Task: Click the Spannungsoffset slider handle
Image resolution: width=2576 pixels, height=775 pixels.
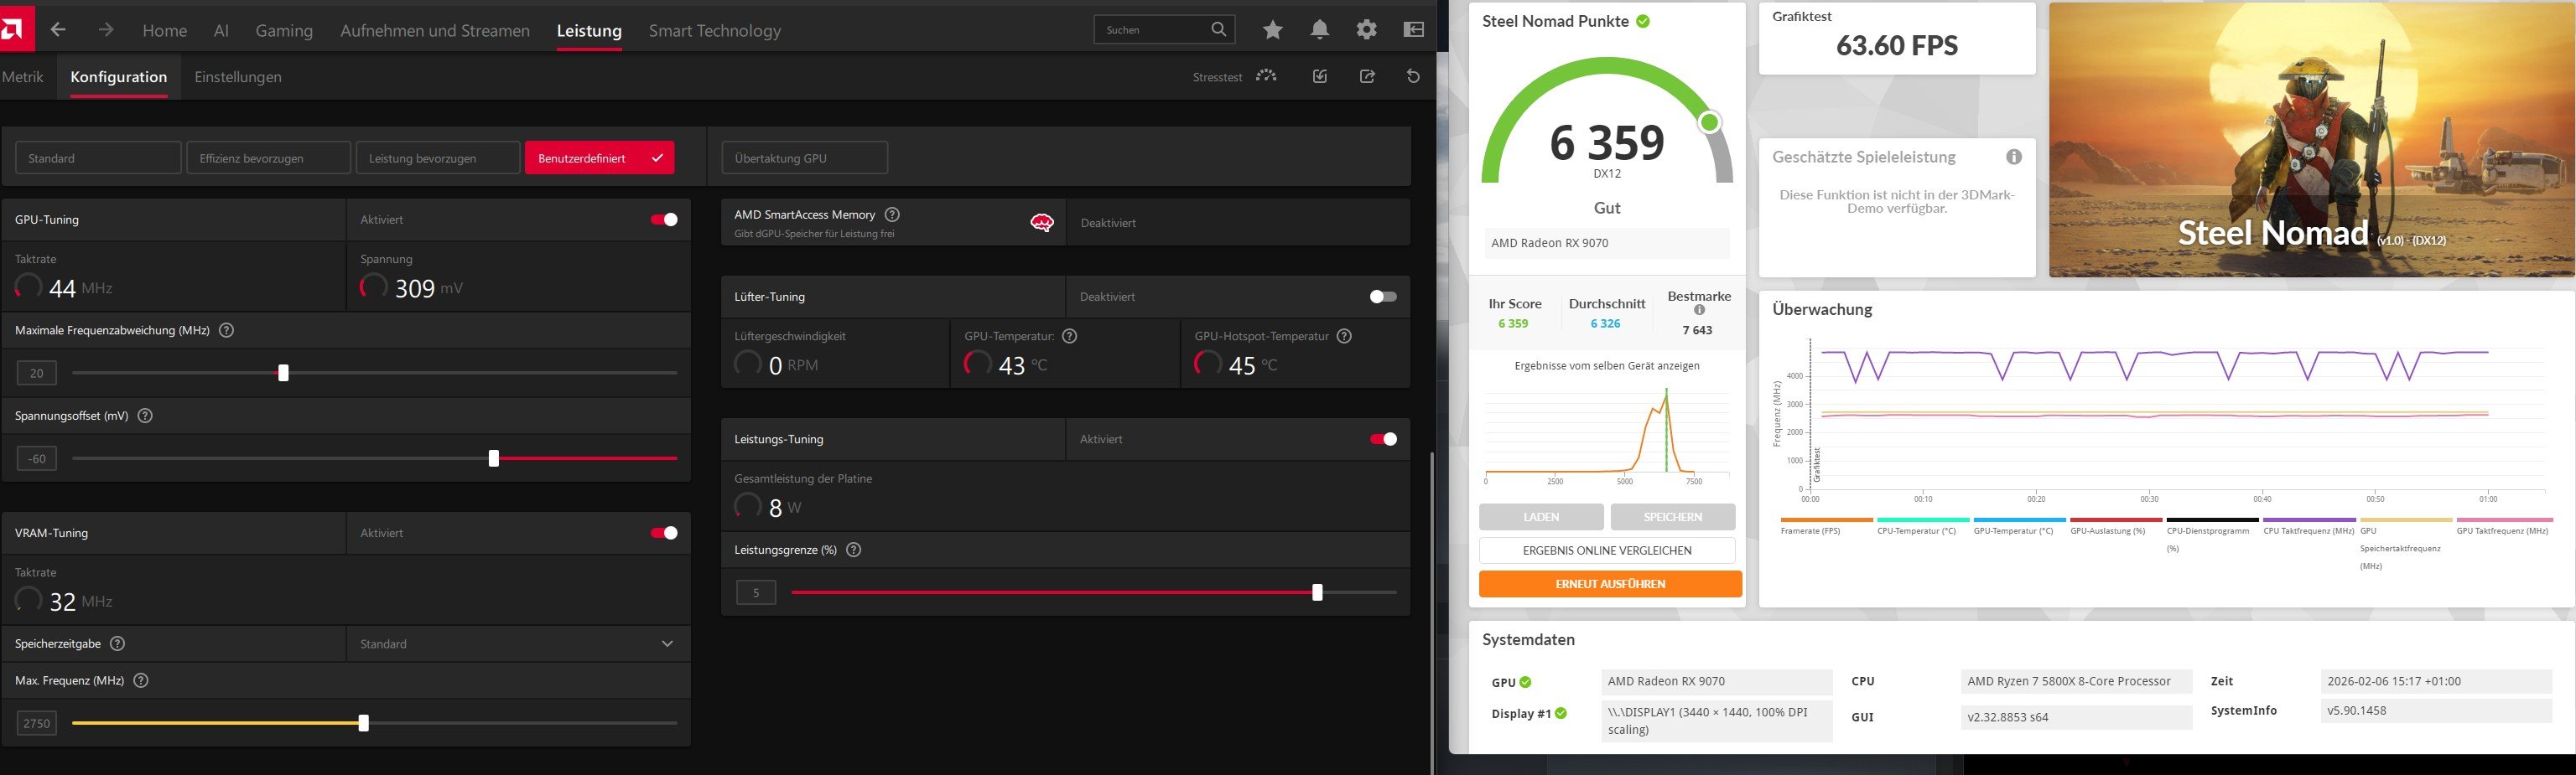Action: [x=493, y=458]
